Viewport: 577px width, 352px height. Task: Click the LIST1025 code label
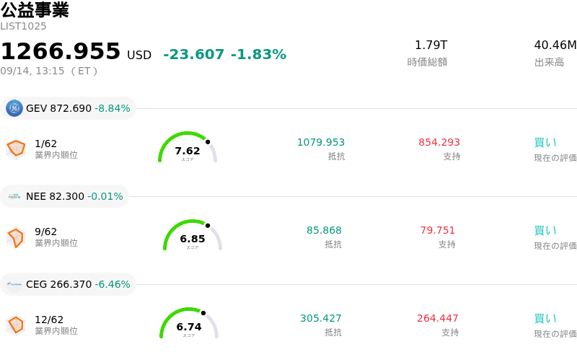coord(23,27)
